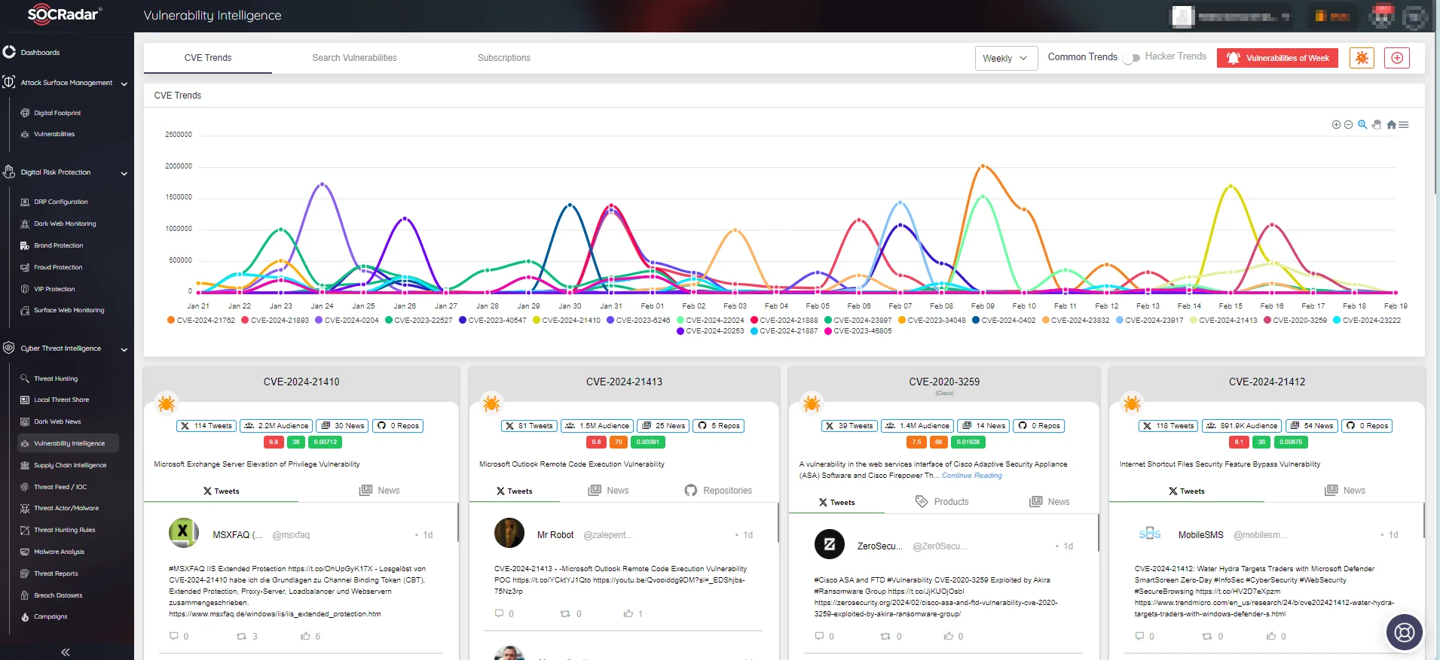The width and height of the screenshot is (1440, 660).
Task: Click the SOCRadar logo
Action: coord(65,14)
